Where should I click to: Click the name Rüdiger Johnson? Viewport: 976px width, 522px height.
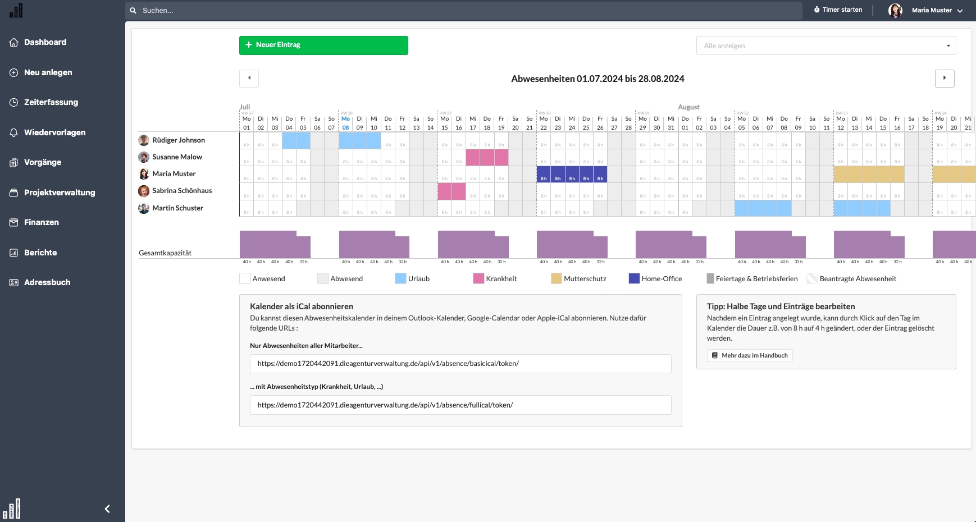(x=179, y=140)
